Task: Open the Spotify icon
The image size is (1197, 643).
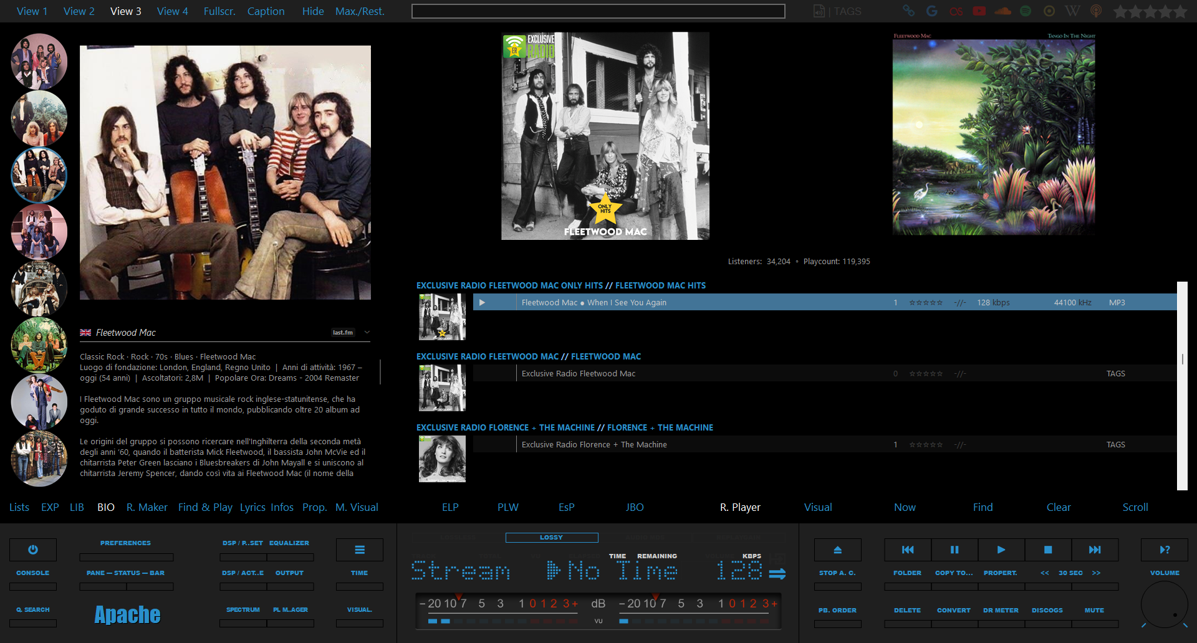Action: (x=1026, y=11)
